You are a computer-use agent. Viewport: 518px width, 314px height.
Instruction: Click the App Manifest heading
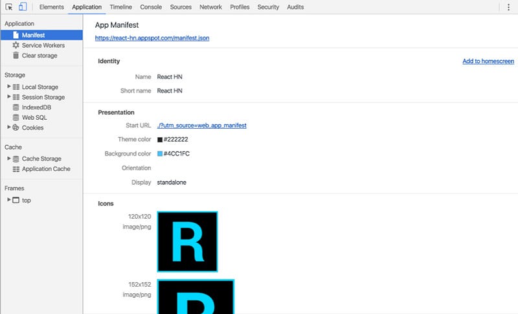(117, 25)
